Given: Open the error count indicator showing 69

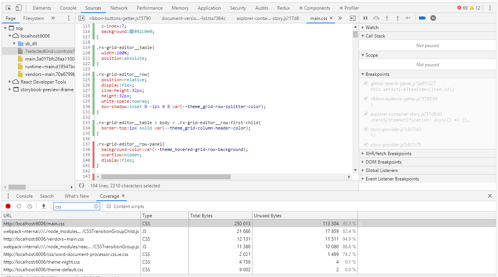Looking at the screenshot, I should click(x=462, y=8).
